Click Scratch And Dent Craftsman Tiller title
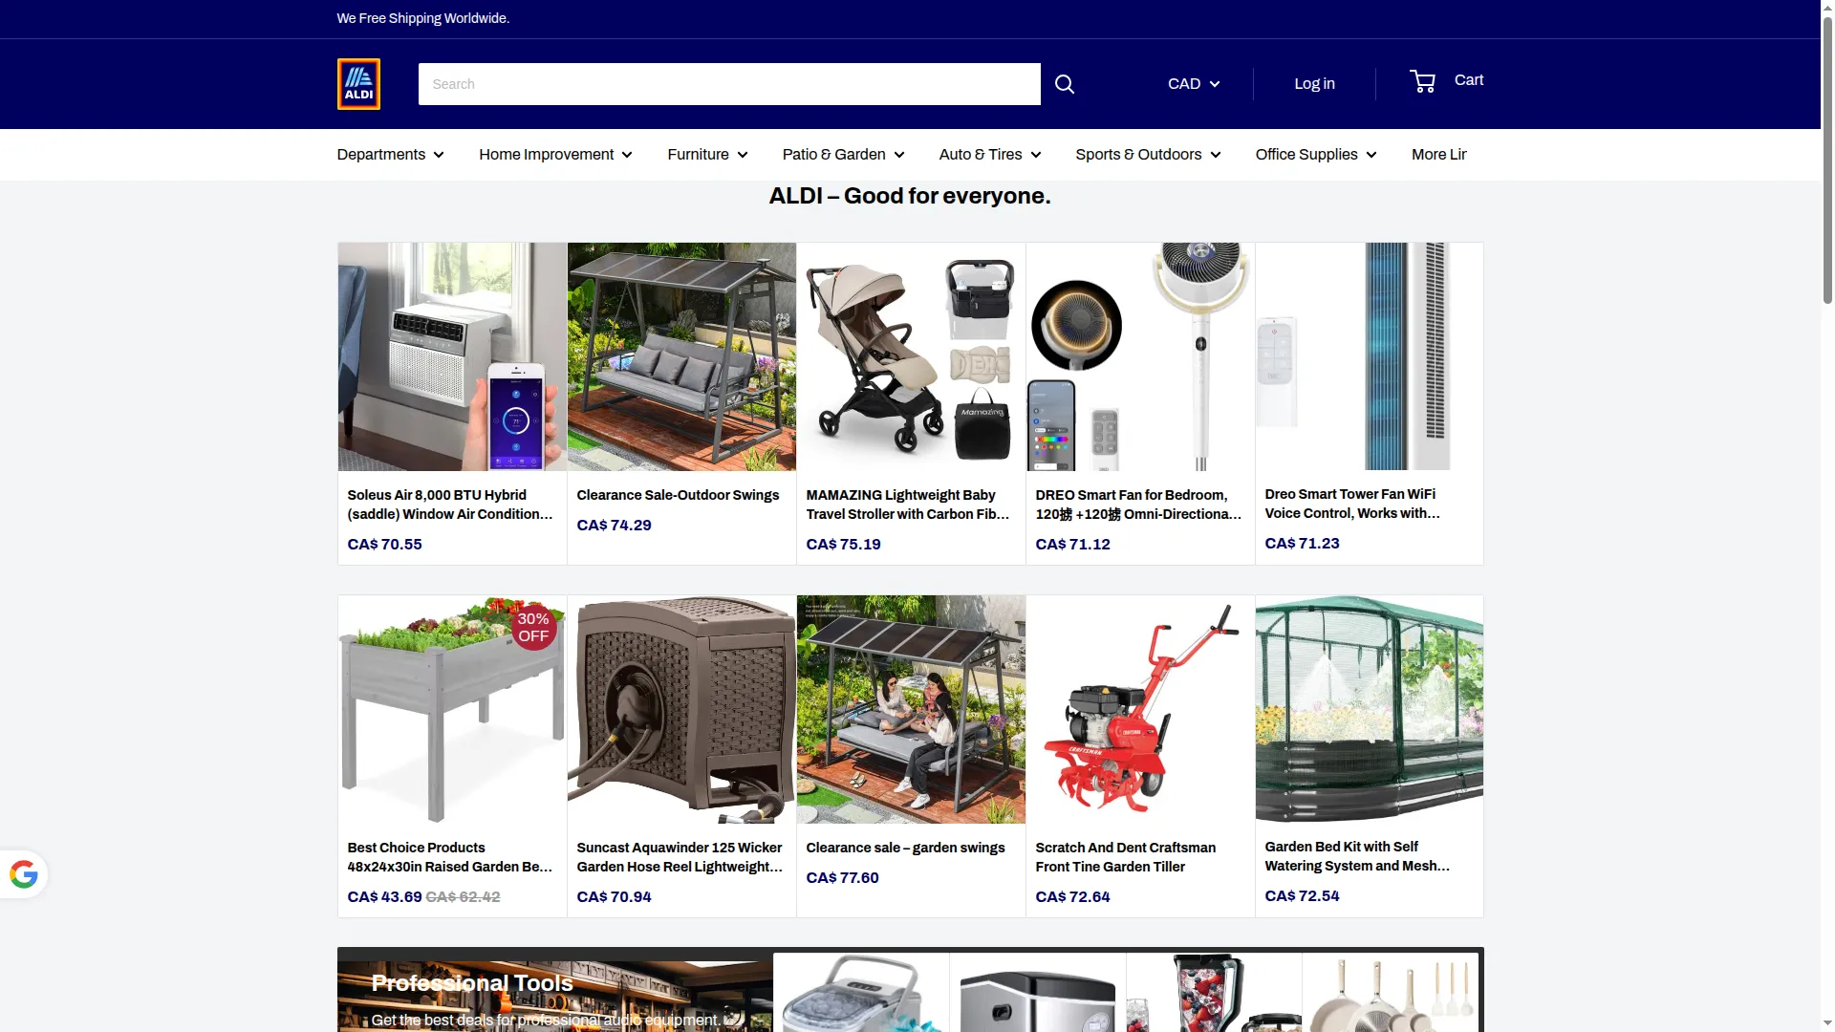 click(x=1126, y=857)
